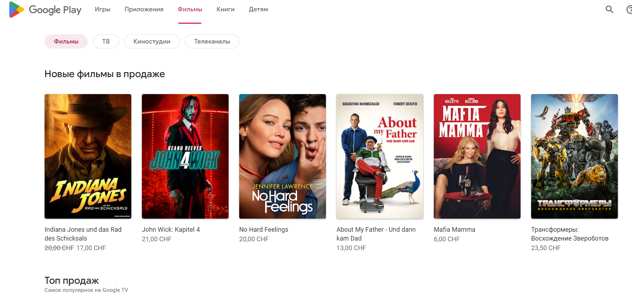This screenshot has width=632, height=300.
Task: Open the About My Father poster
Action: click(380, 156)
